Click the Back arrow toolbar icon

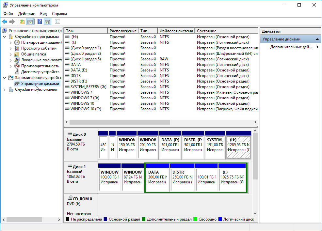5,22
